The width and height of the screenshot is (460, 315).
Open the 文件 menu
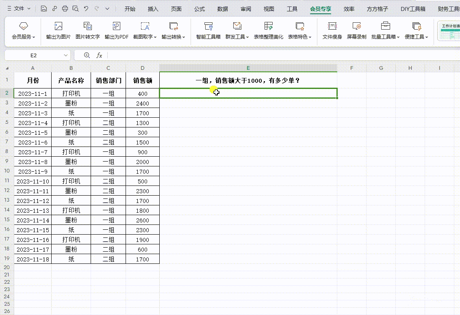point(19,9)
